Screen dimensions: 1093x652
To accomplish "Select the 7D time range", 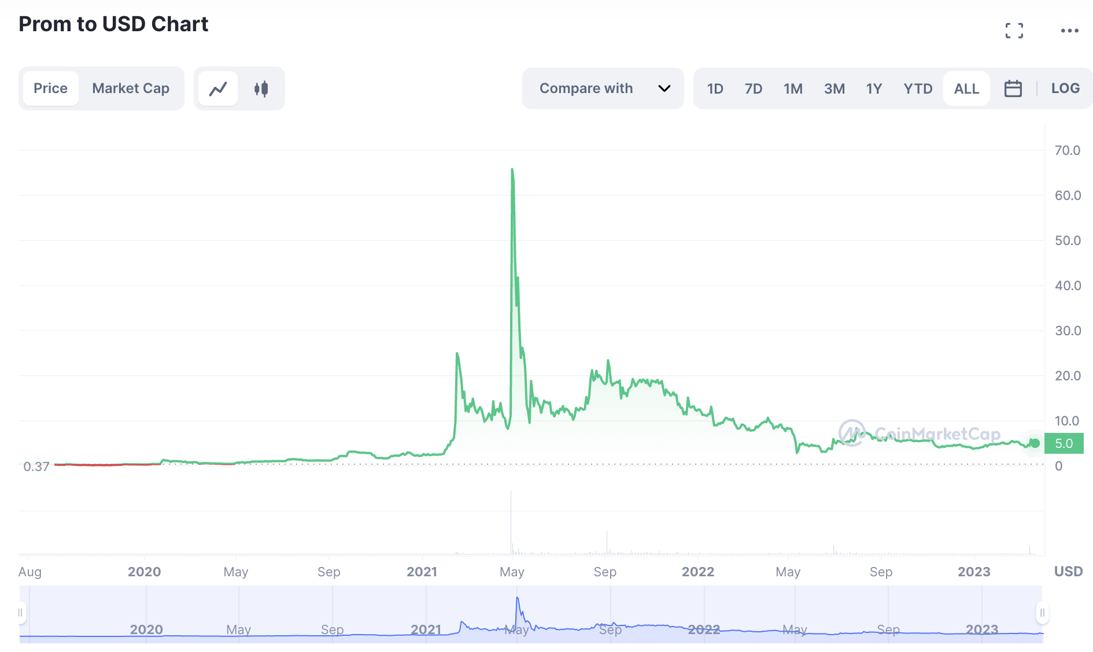I will (x=753, y=88).
